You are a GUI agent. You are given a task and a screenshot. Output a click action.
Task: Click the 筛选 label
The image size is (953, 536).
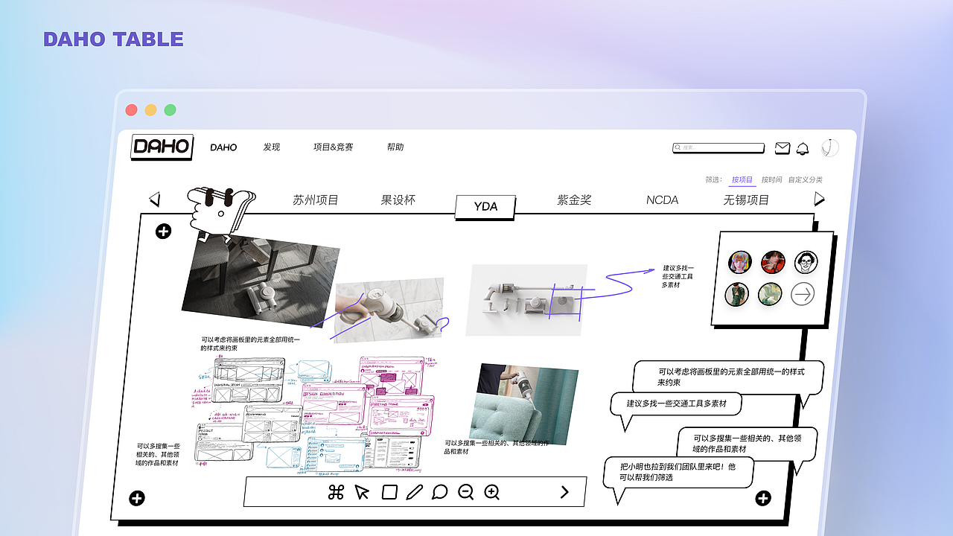[x=713, y=179]
